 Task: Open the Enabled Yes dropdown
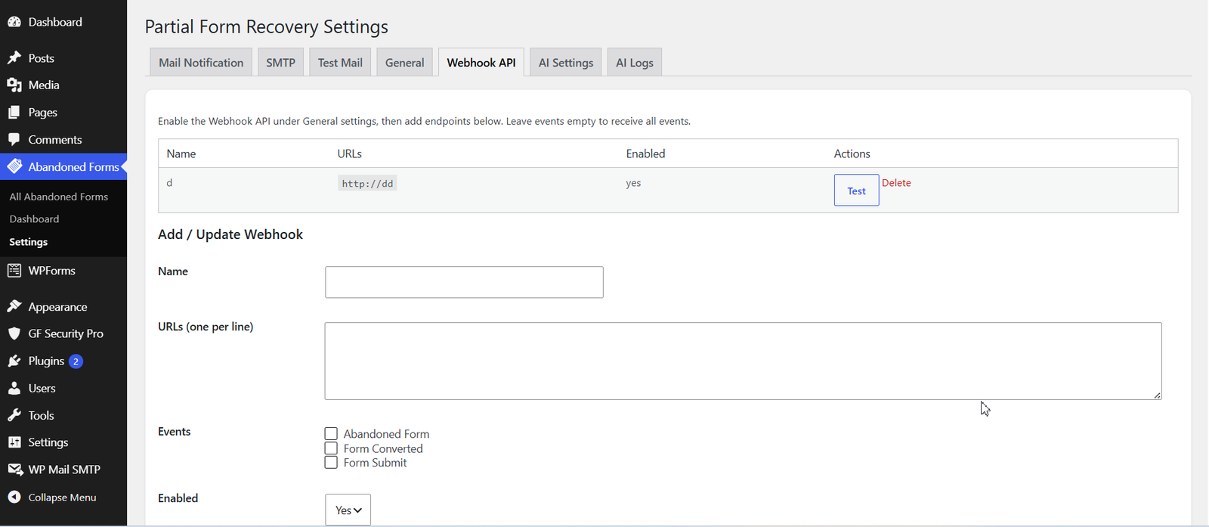coord(348,510)
